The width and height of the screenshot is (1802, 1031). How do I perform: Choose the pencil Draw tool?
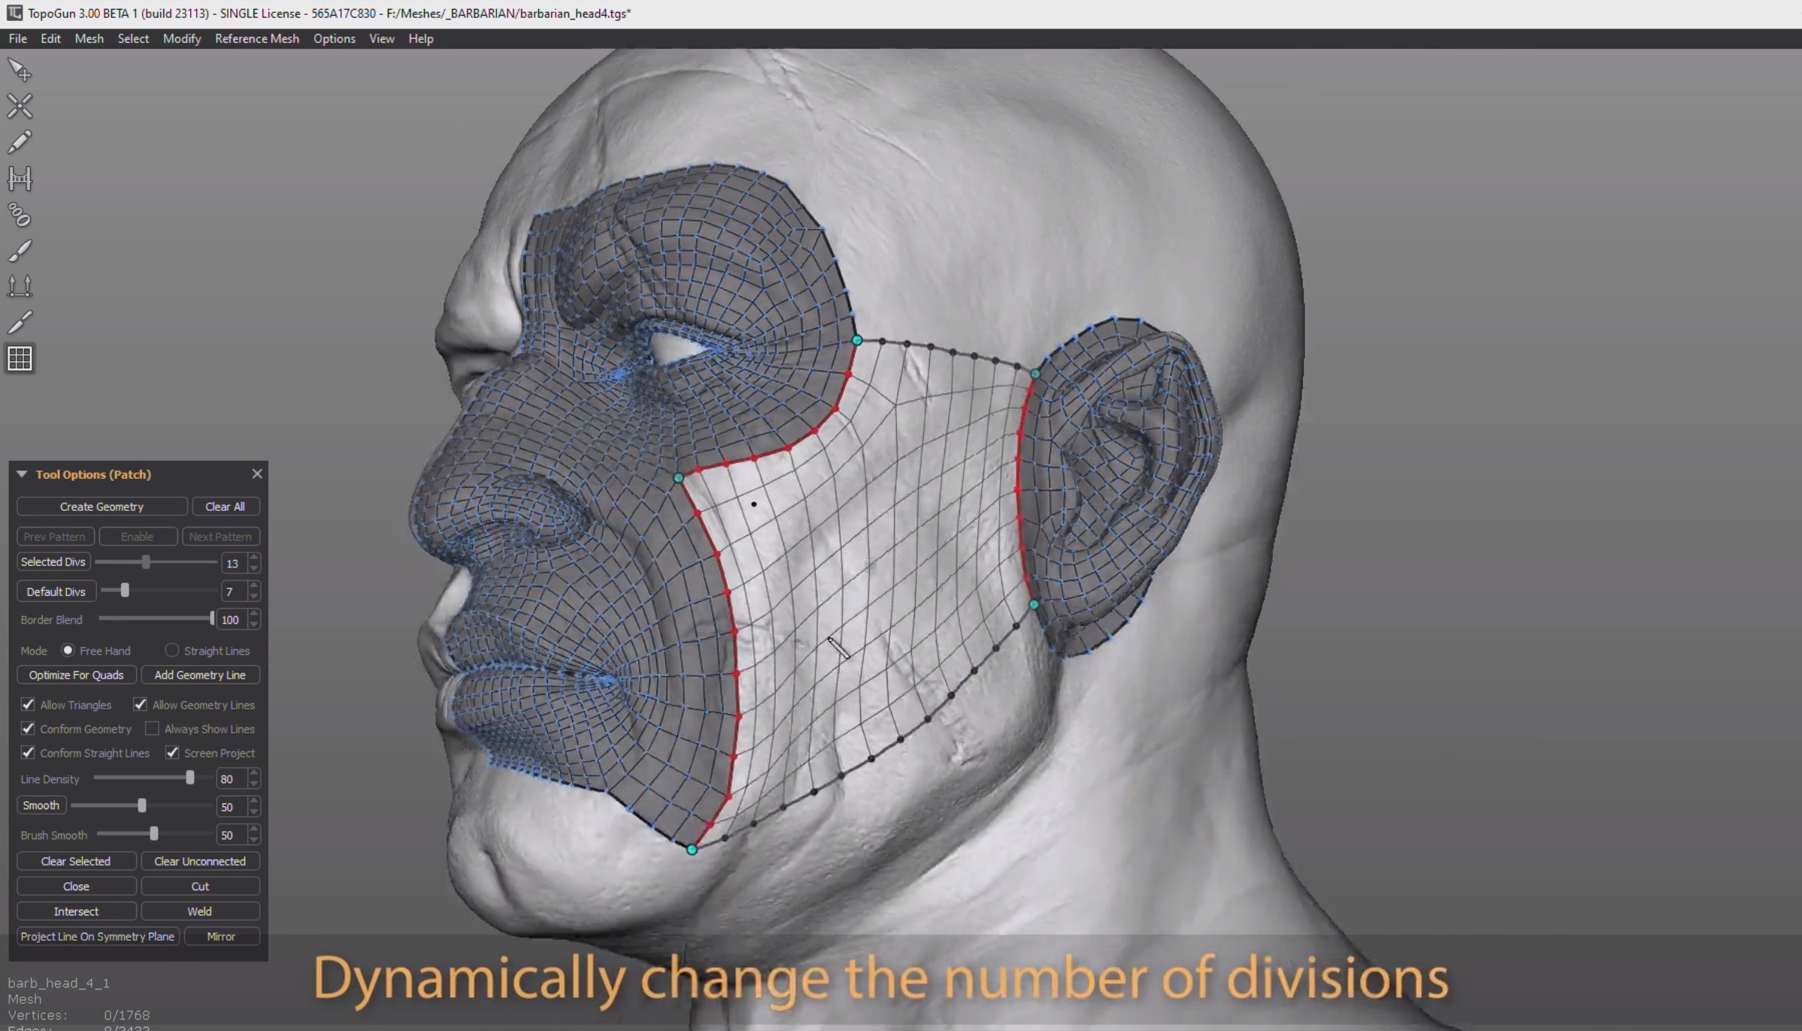coord(20,142)
